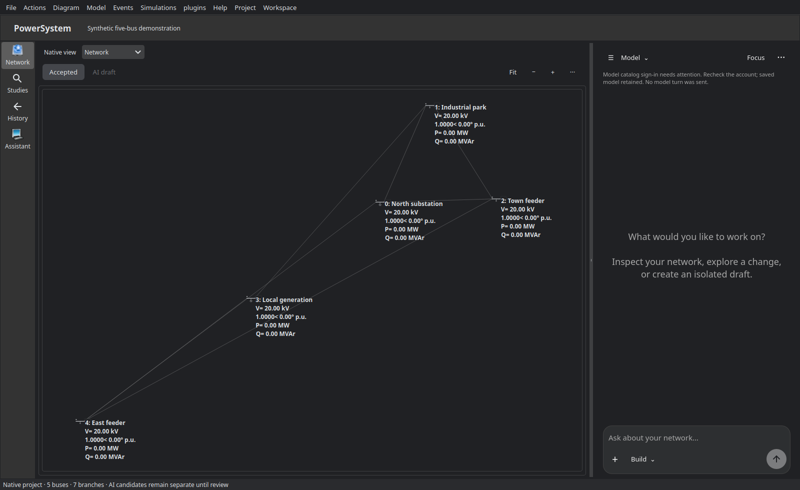Screen dimensions: 800x490
Task: Click the Focus button
Action: [x=755, y=58]
